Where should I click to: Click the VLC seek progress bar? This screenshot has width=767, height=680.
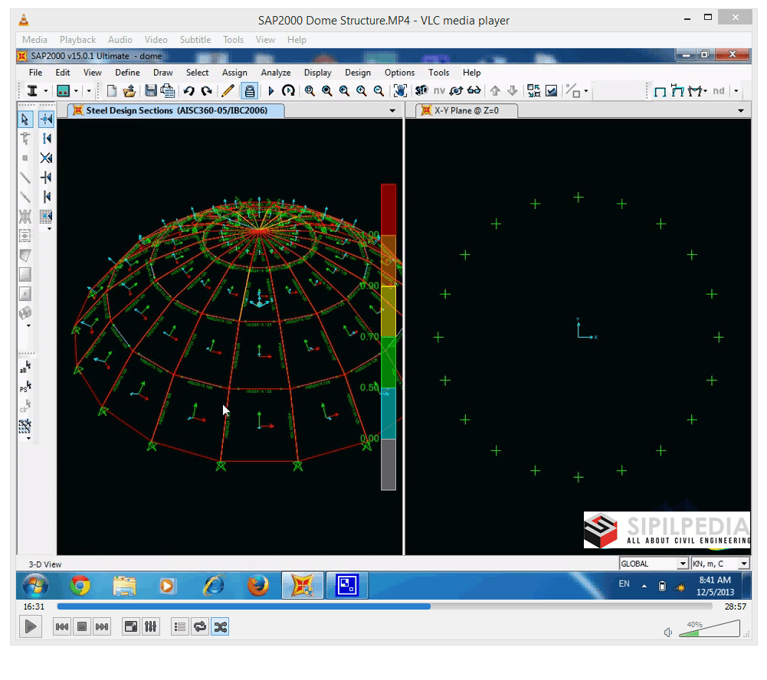point(385,606)
